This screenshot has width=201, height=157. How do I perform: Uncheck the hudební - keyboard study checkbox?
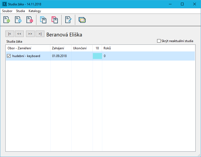9,56
